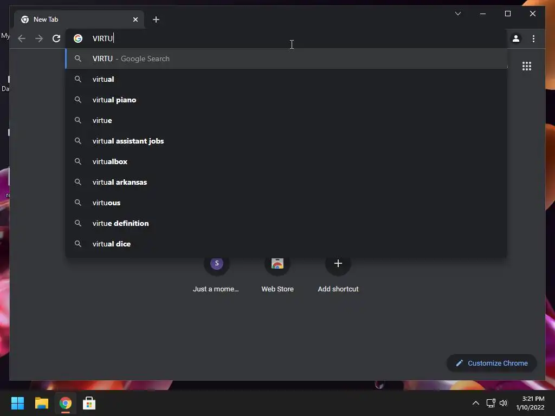Click the network icon in the system tray

pyautogui.click(x=491, y=403)
